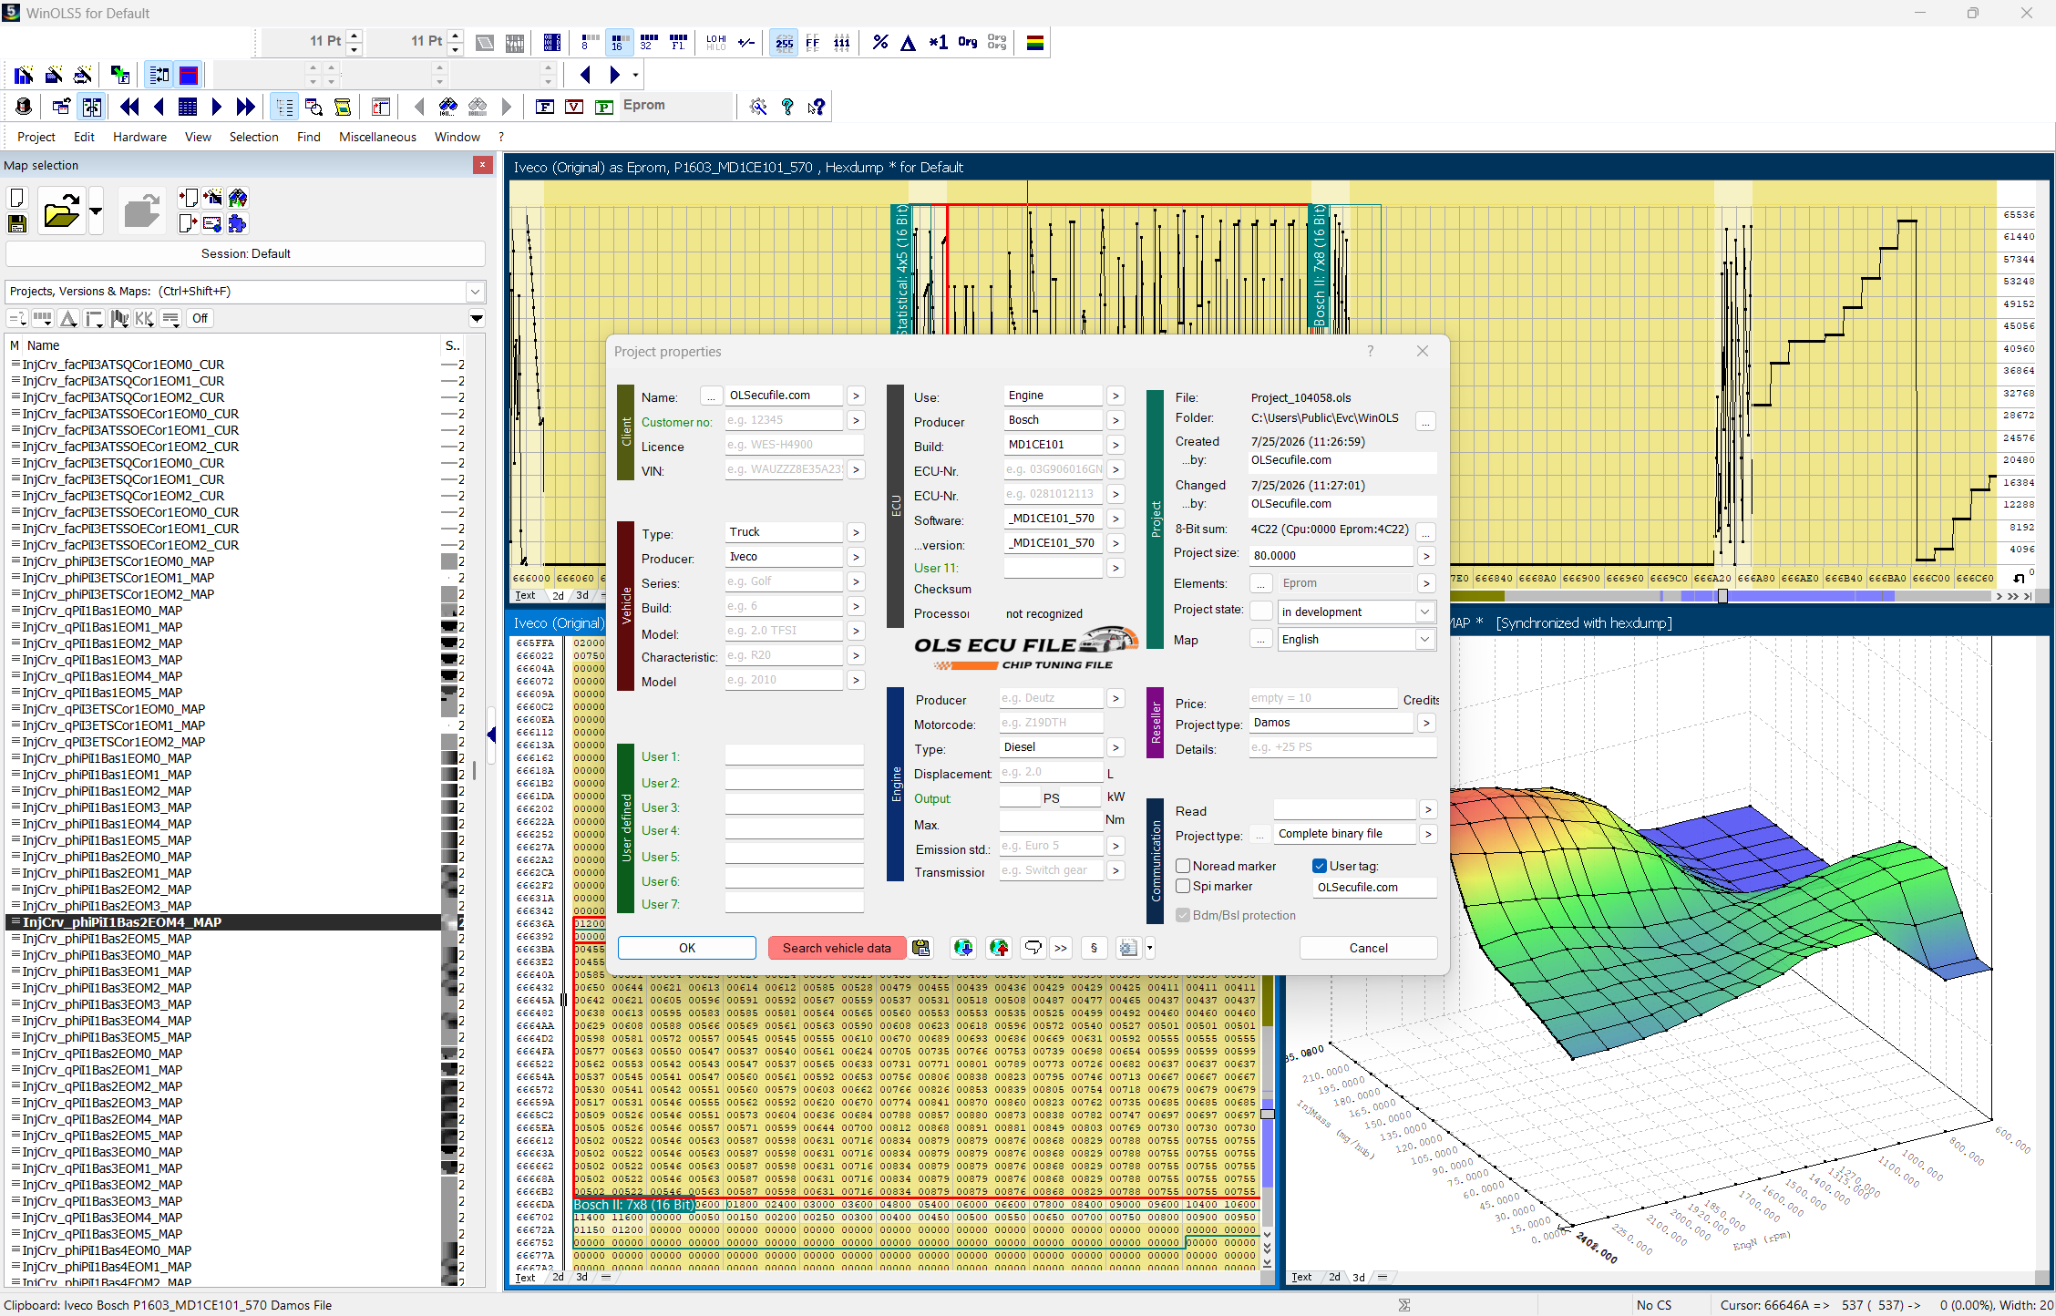Image resolution: width=2056 pixels, height=1316 pixels.
Task: Open the project folder icon in Map selection
Action: 61,212
